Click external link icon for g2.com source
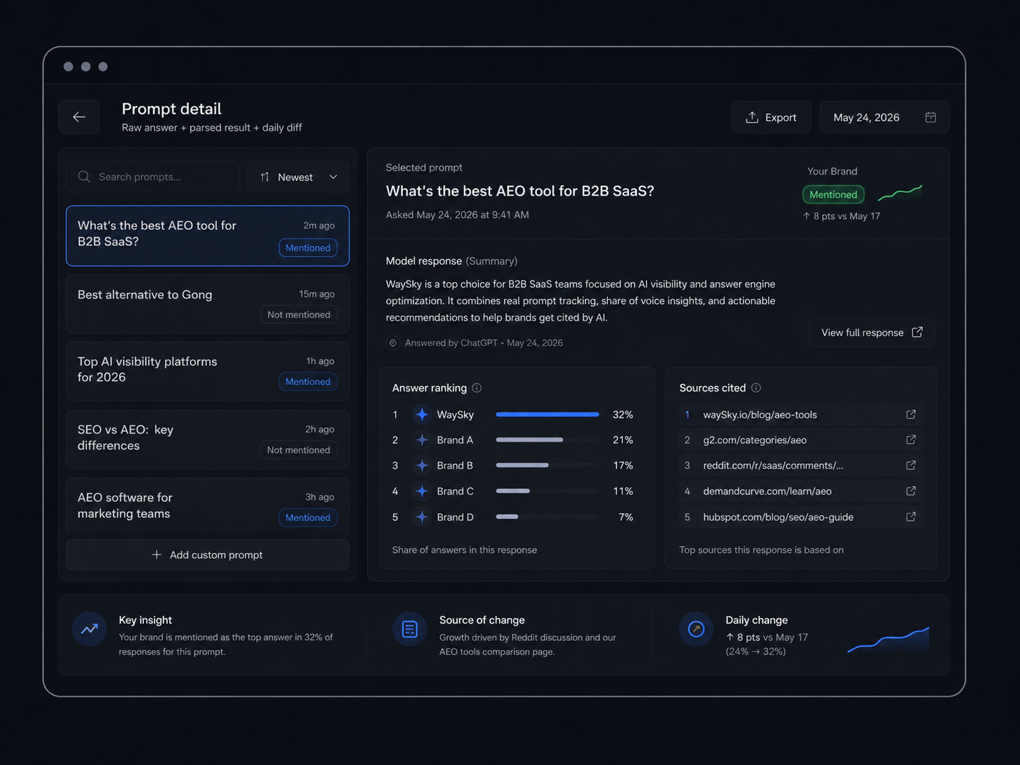 911,440
